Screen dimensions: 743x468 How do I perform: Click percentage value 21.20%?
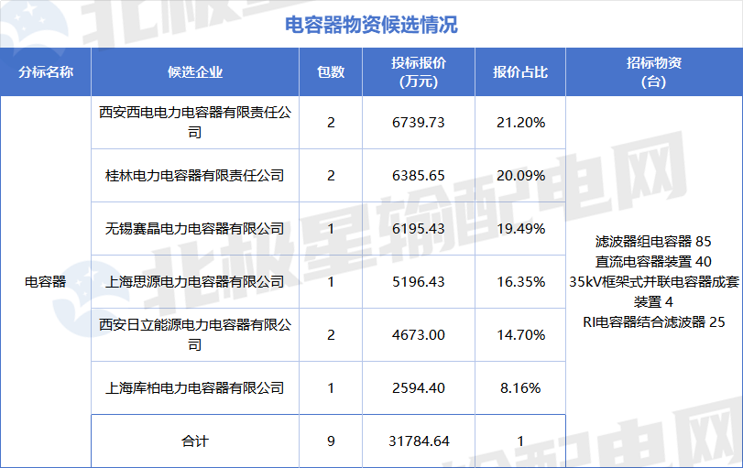pos(520,123)
